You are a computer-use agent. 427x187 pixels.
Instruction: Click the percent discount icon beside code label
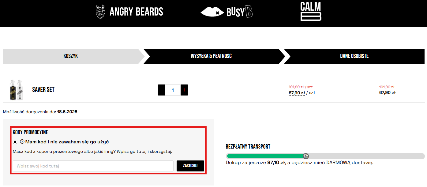[x=22, y=142]
